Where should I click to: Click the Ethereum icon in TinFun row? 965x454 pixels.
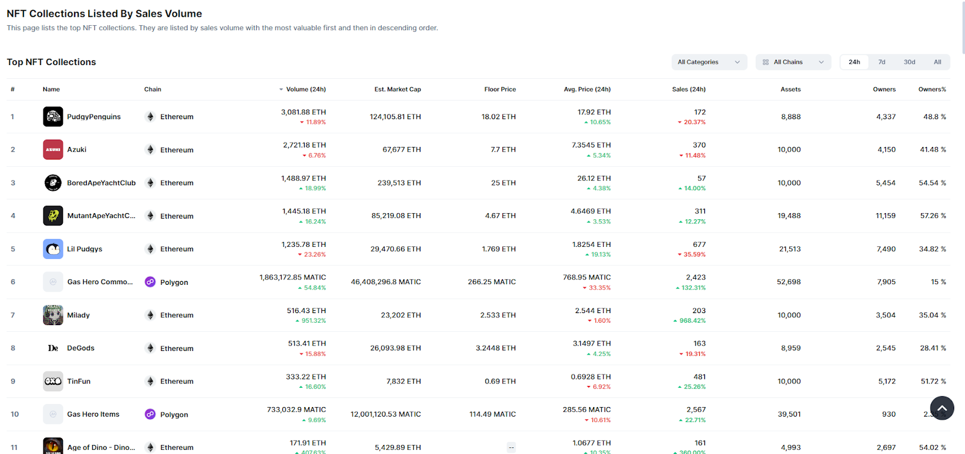[150, 381]
